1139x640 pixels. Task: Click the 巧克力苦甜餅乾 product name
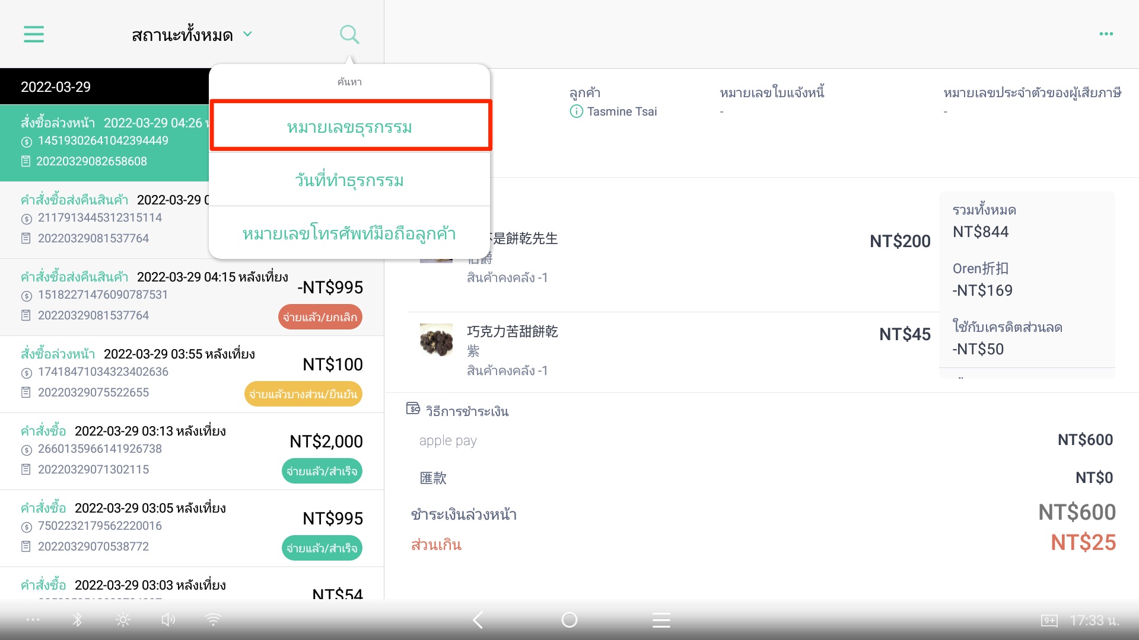point(513,331)
